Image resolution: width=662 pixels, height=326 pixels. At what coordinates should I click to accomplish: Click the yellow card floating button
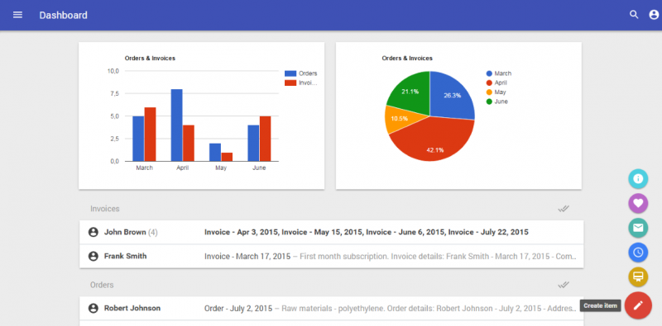tap(638, 276)
